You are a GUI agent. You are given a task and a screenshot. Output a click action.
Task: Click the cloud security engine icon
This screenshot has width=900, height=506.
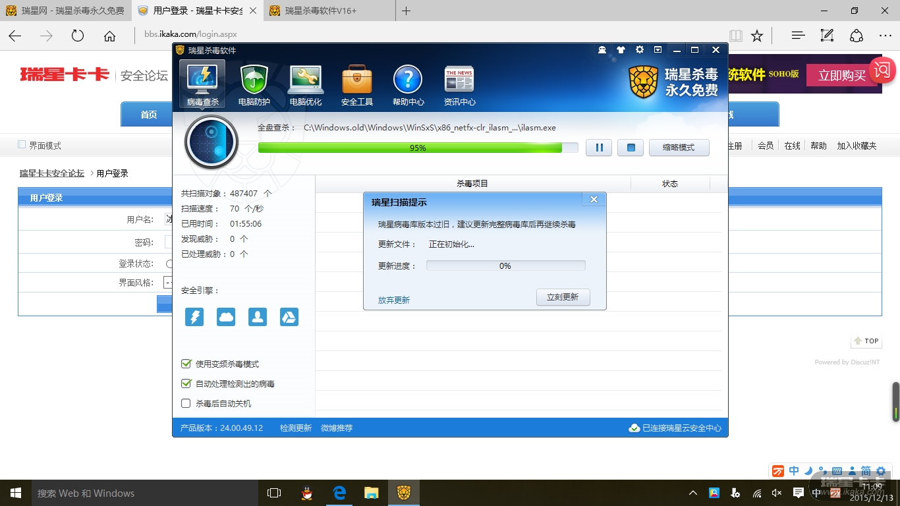[226, 317]
